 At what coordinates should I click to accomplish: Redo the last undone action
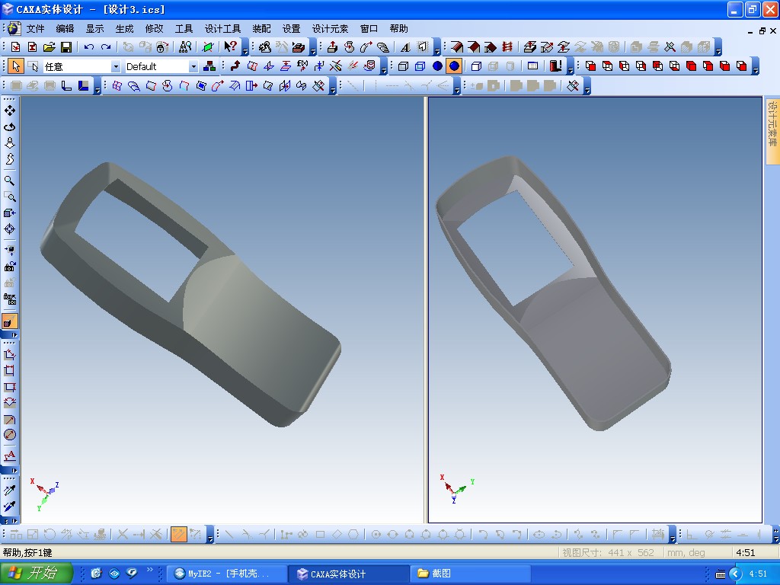106,46
